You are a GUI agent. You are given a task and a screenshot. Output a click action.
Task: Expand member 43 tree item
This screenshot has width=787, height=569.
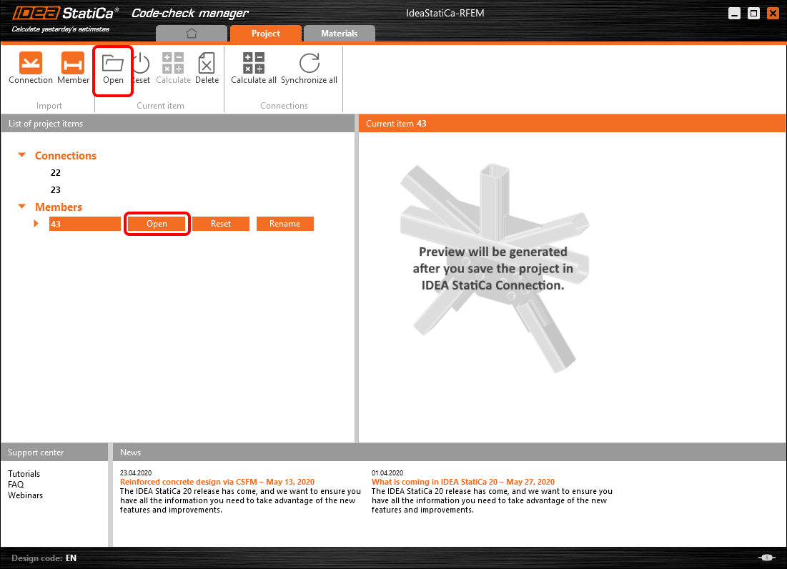(36, 223)
